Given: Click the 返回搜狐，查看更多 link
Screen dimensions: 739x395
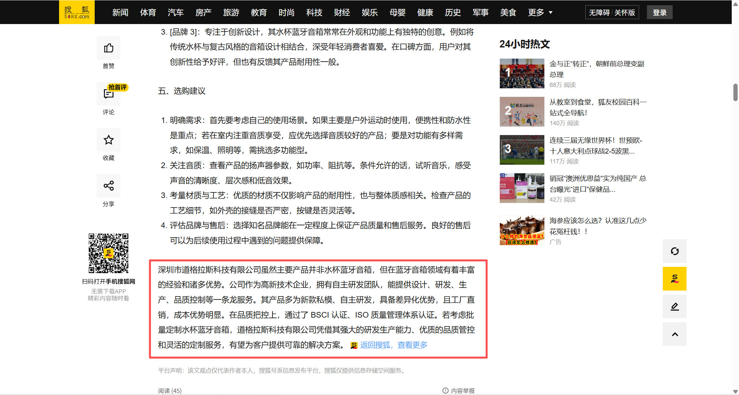Looking at the screenshot, I should click(394, 345).
